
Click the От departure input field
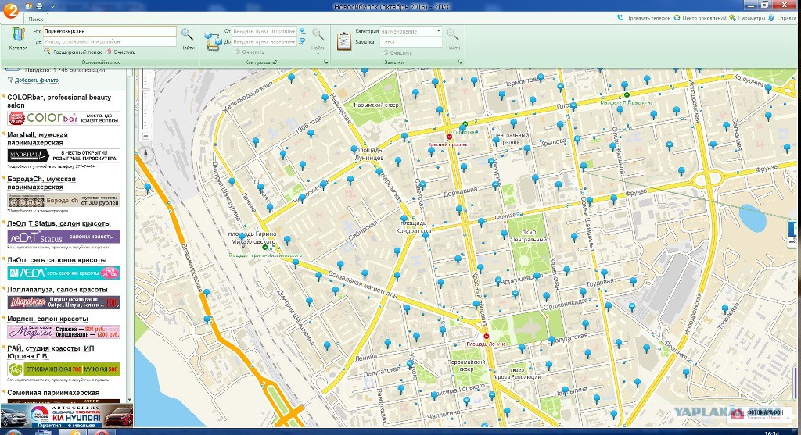(x=264, y=31)
